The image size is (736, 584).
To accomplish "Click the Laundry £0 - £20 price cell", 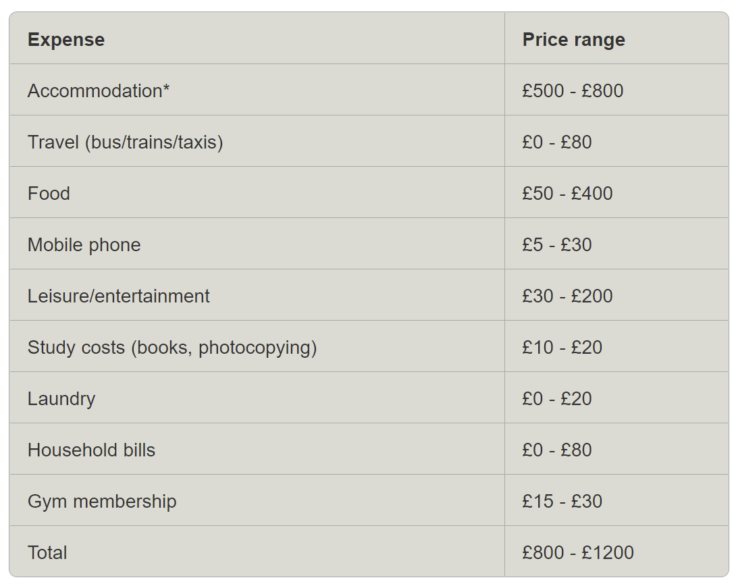I will coord(616,397).
